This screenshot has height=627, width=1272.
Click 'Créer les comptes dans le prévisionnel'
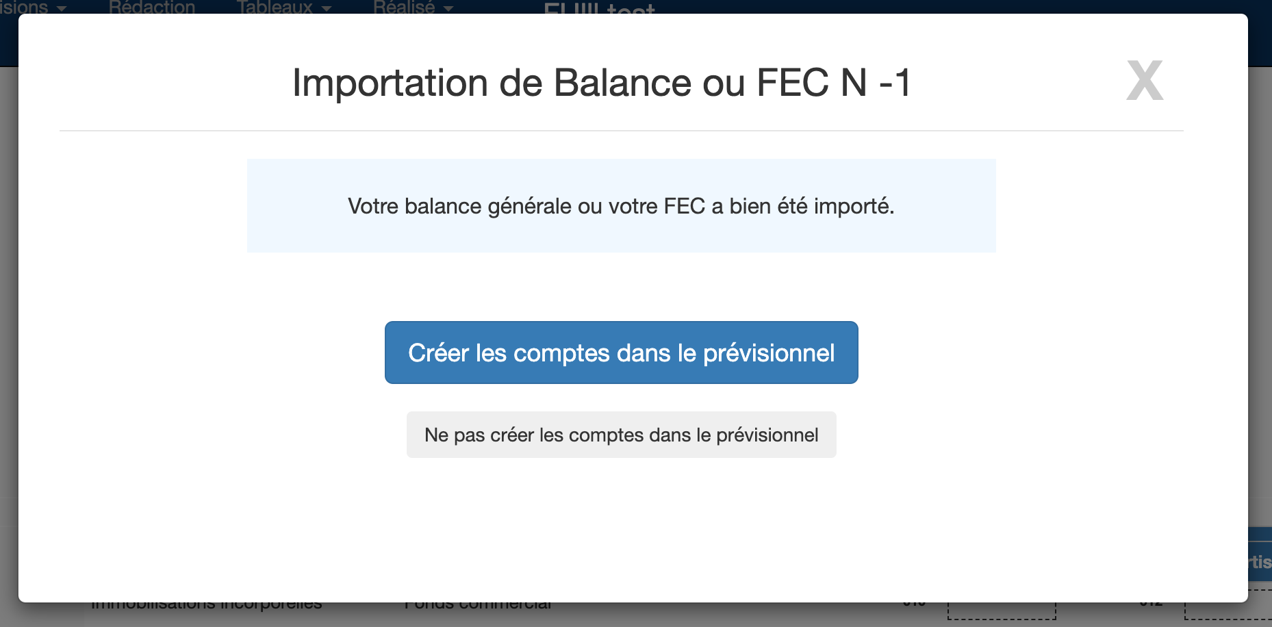[x=621, y=353]
